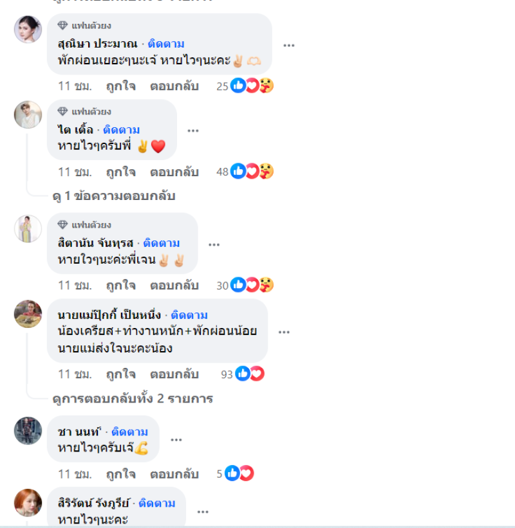Viewport: 515px width, 528px height.
Task: Like ชา นนท์ comment with ถูกใจ
Action: (x=121, y=474)
